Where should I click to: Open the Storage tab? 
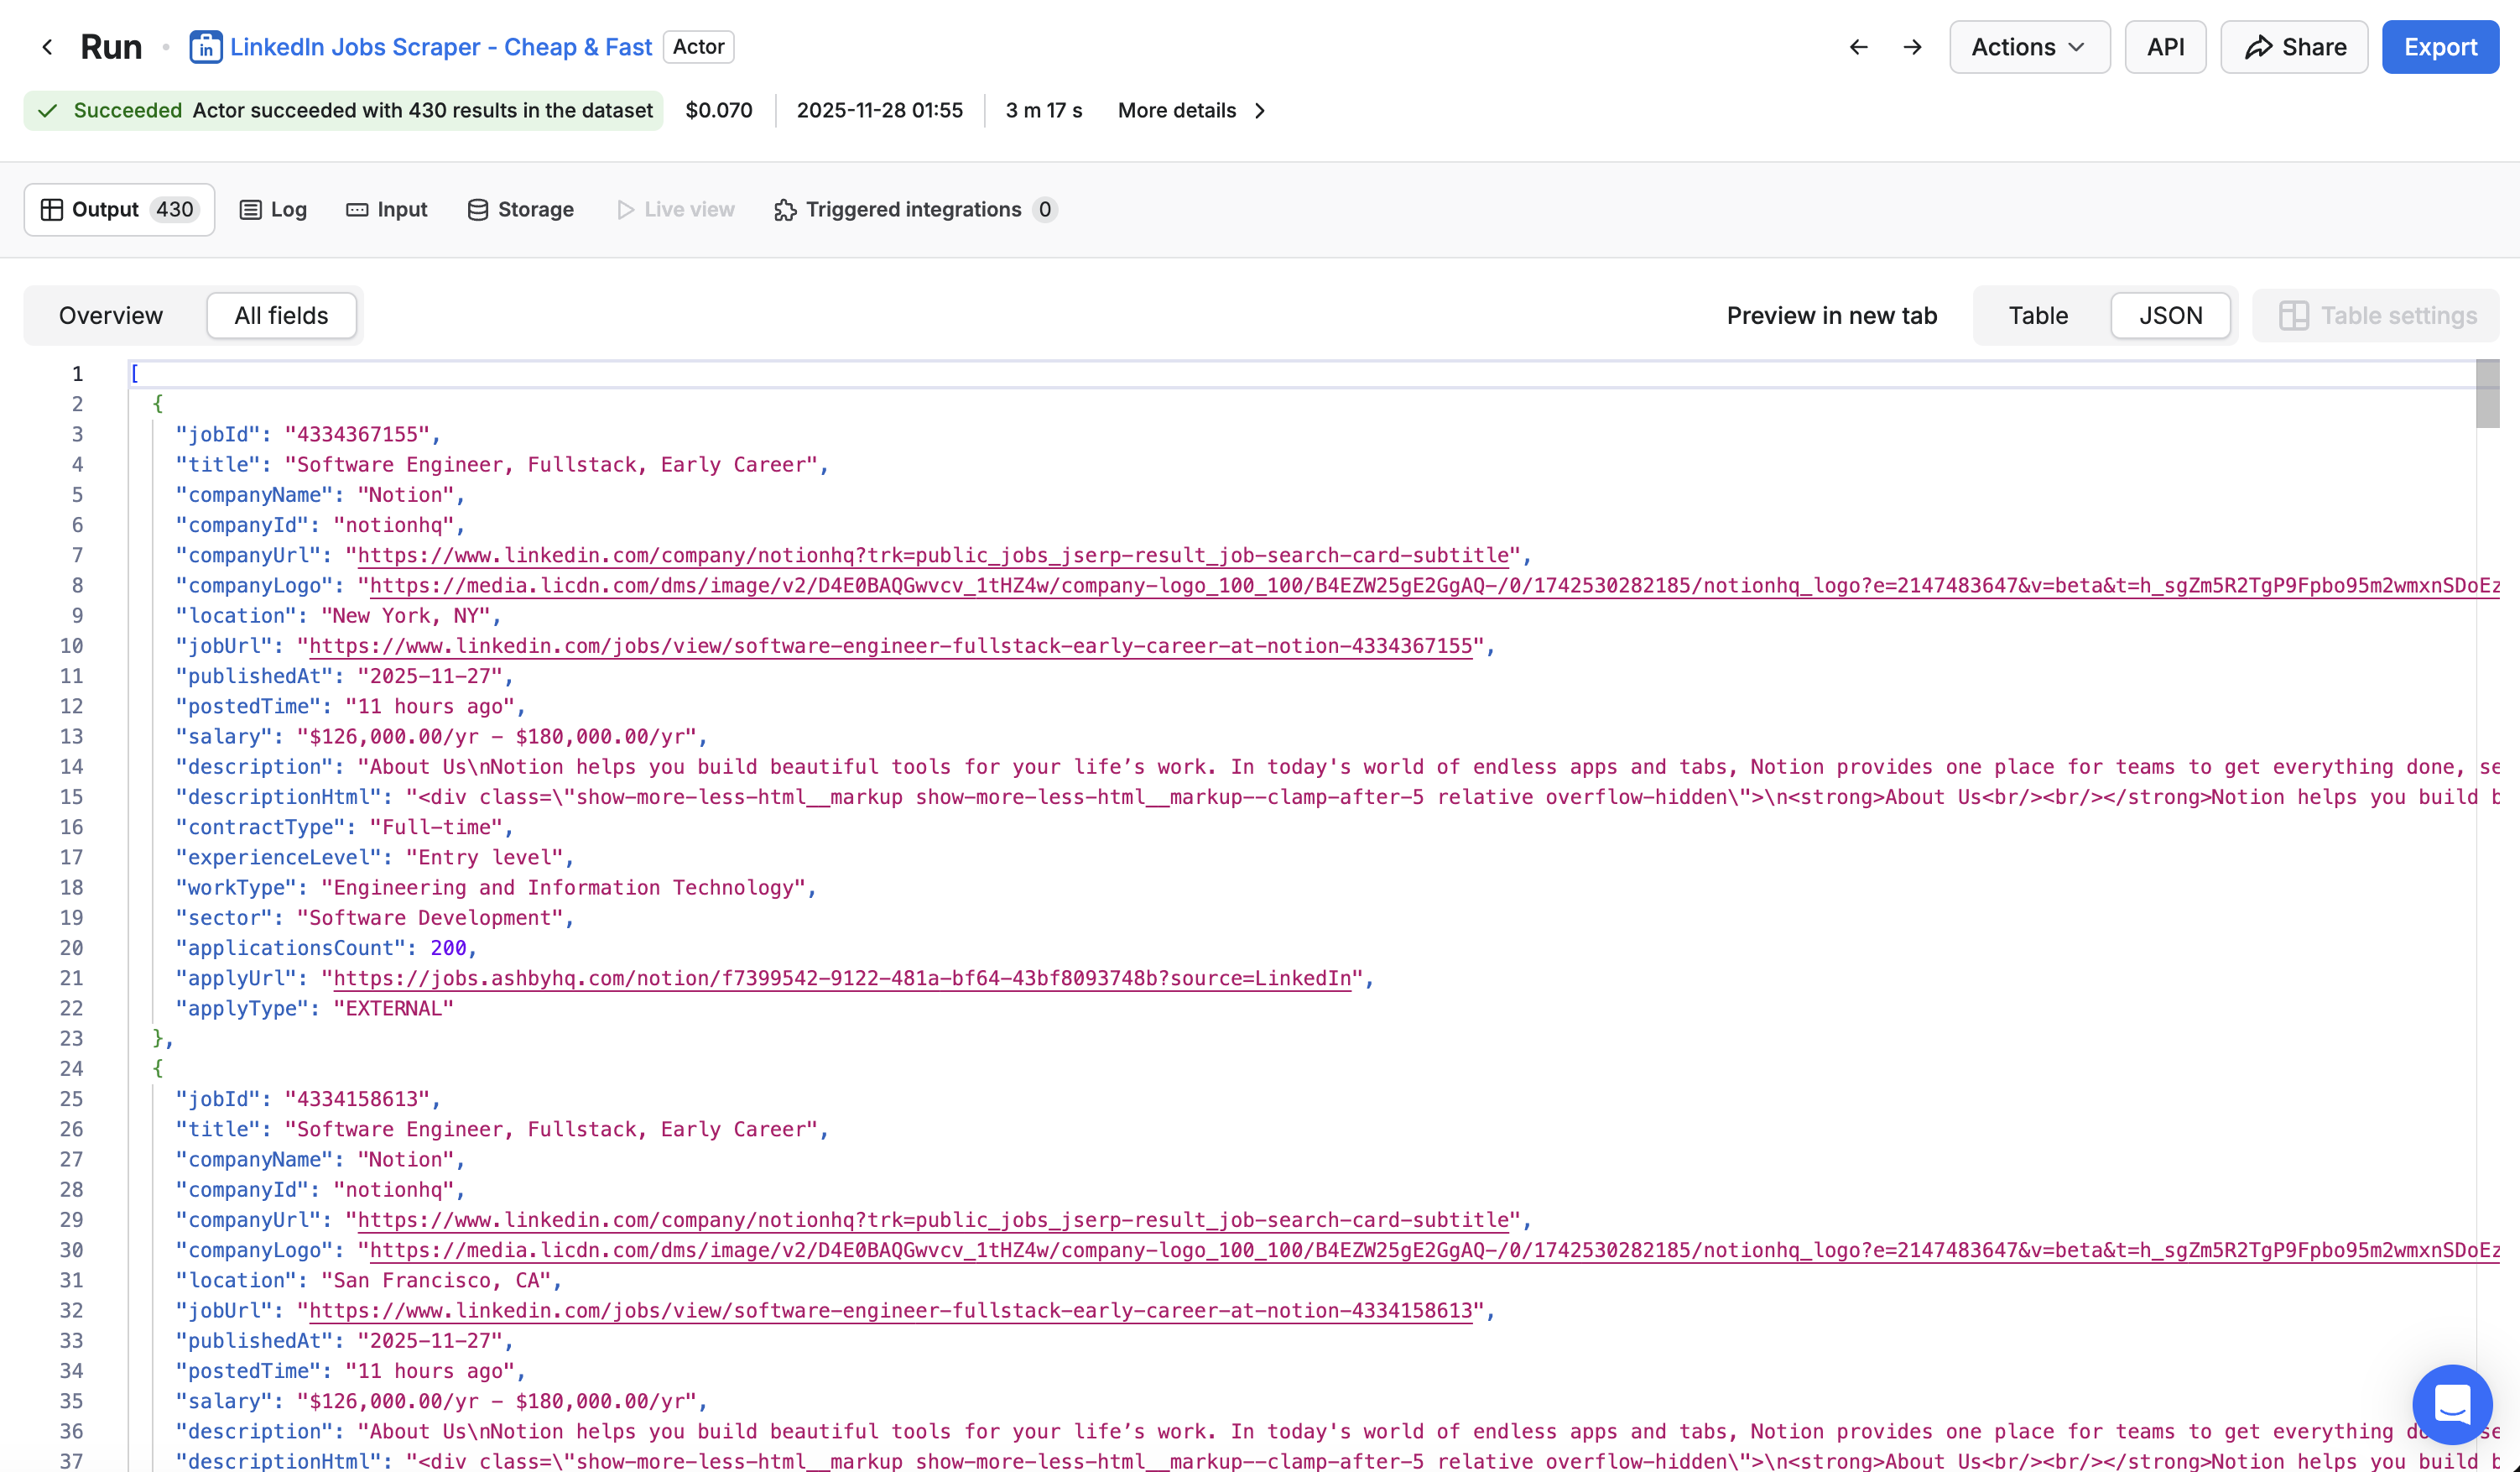(520, 209)
